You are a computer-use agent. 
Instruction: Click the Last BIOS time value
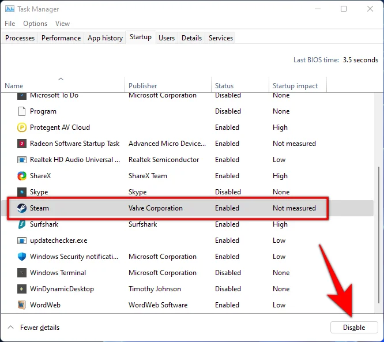tap(360, 60)
